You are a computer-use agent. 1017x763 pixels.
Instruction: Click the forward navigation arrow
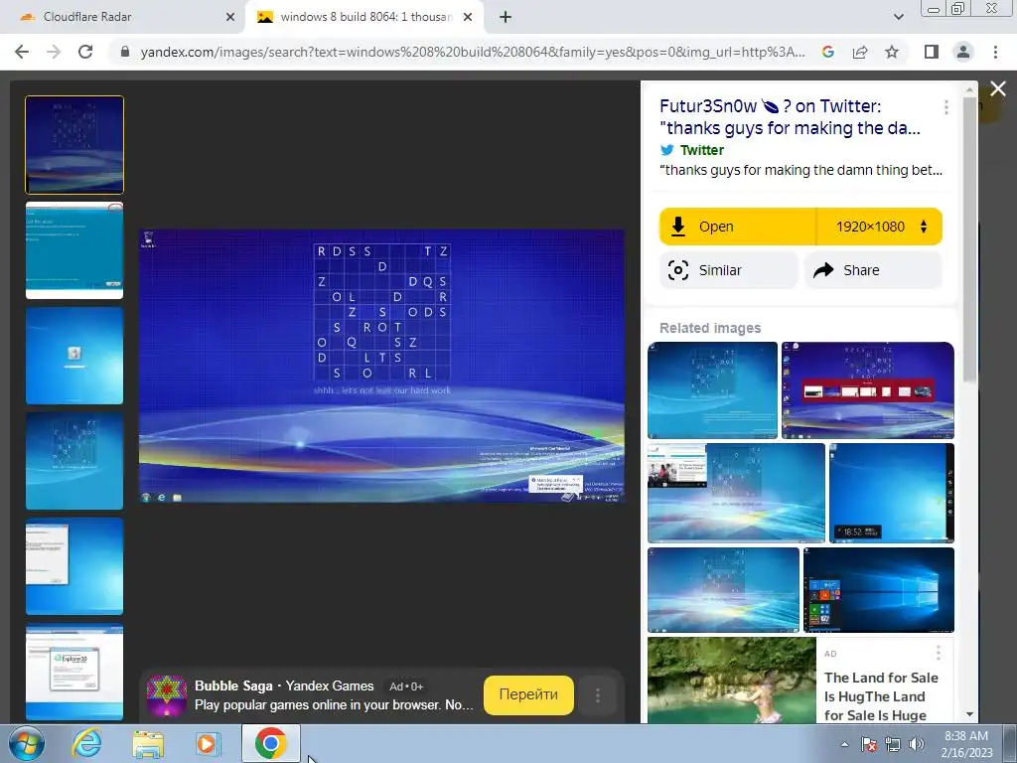[54, 52]
